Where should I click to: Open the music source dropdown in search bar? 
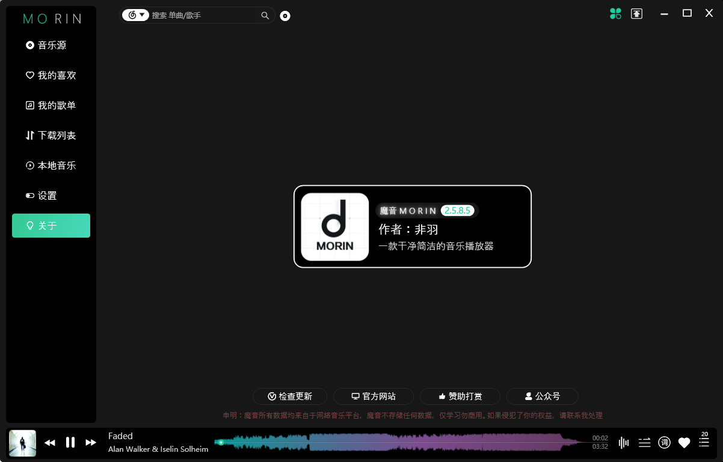(135, 15)
